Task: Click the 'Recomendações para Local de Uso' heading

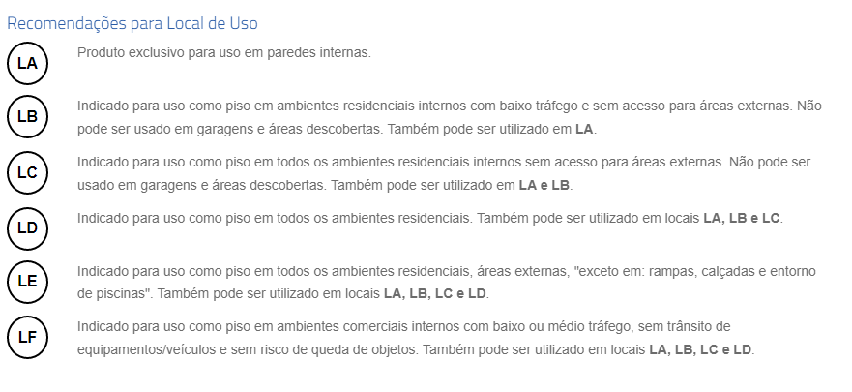Action: 132,22
